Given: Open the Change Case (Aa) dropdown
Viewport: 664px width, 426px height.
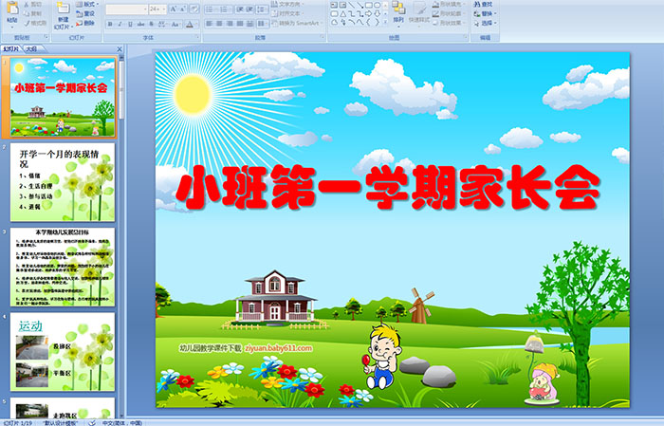Looking at the screenshot, I should tap(175, 24).
